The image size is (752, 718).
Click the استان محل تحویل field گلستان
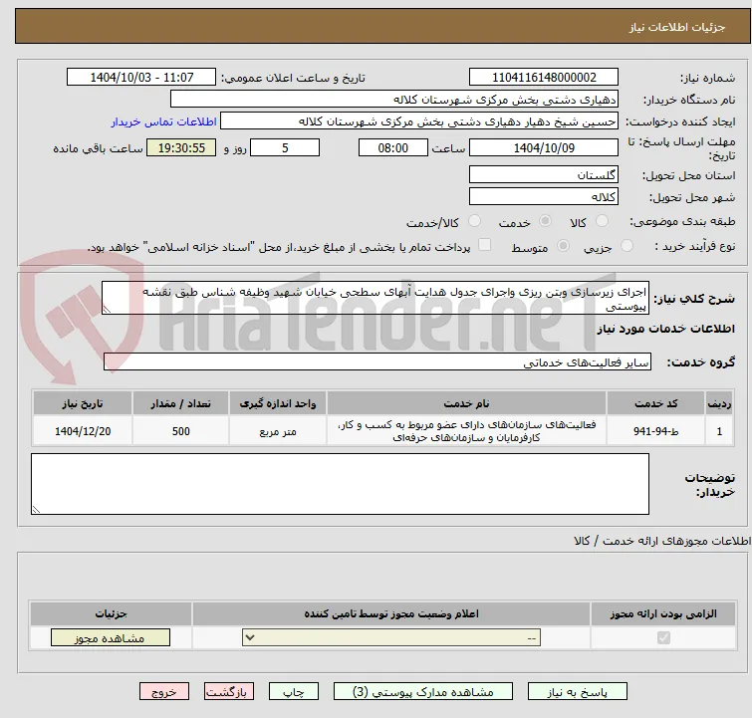pyautogui.click(x=544, y=174)
